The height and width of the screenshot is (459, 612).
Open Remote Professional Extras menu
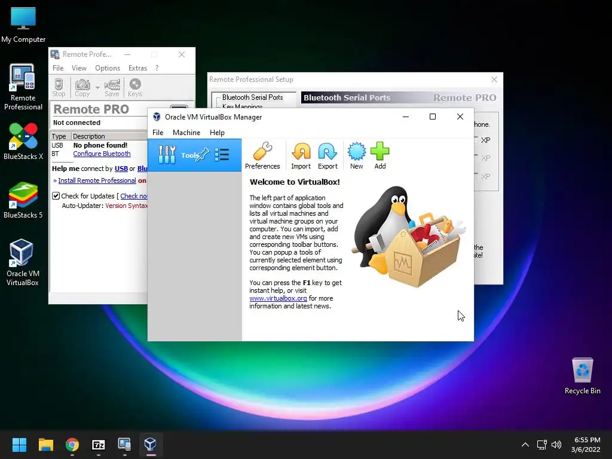point(138,68)
